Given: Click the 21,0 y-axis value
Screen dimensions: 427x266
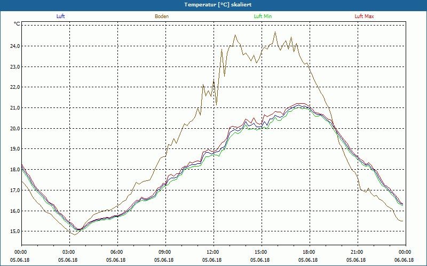Looking at the screenshot, I should tap(15, 108).
